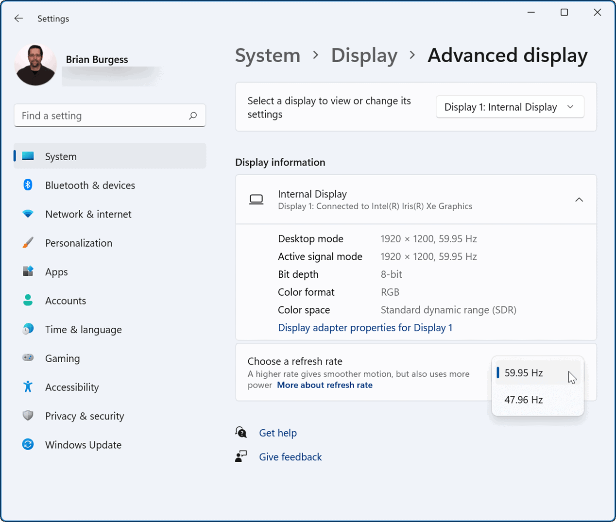Open Display 1: Internal Display dropdown
Viewport: 616px width, 522px height.
(510, 107)
